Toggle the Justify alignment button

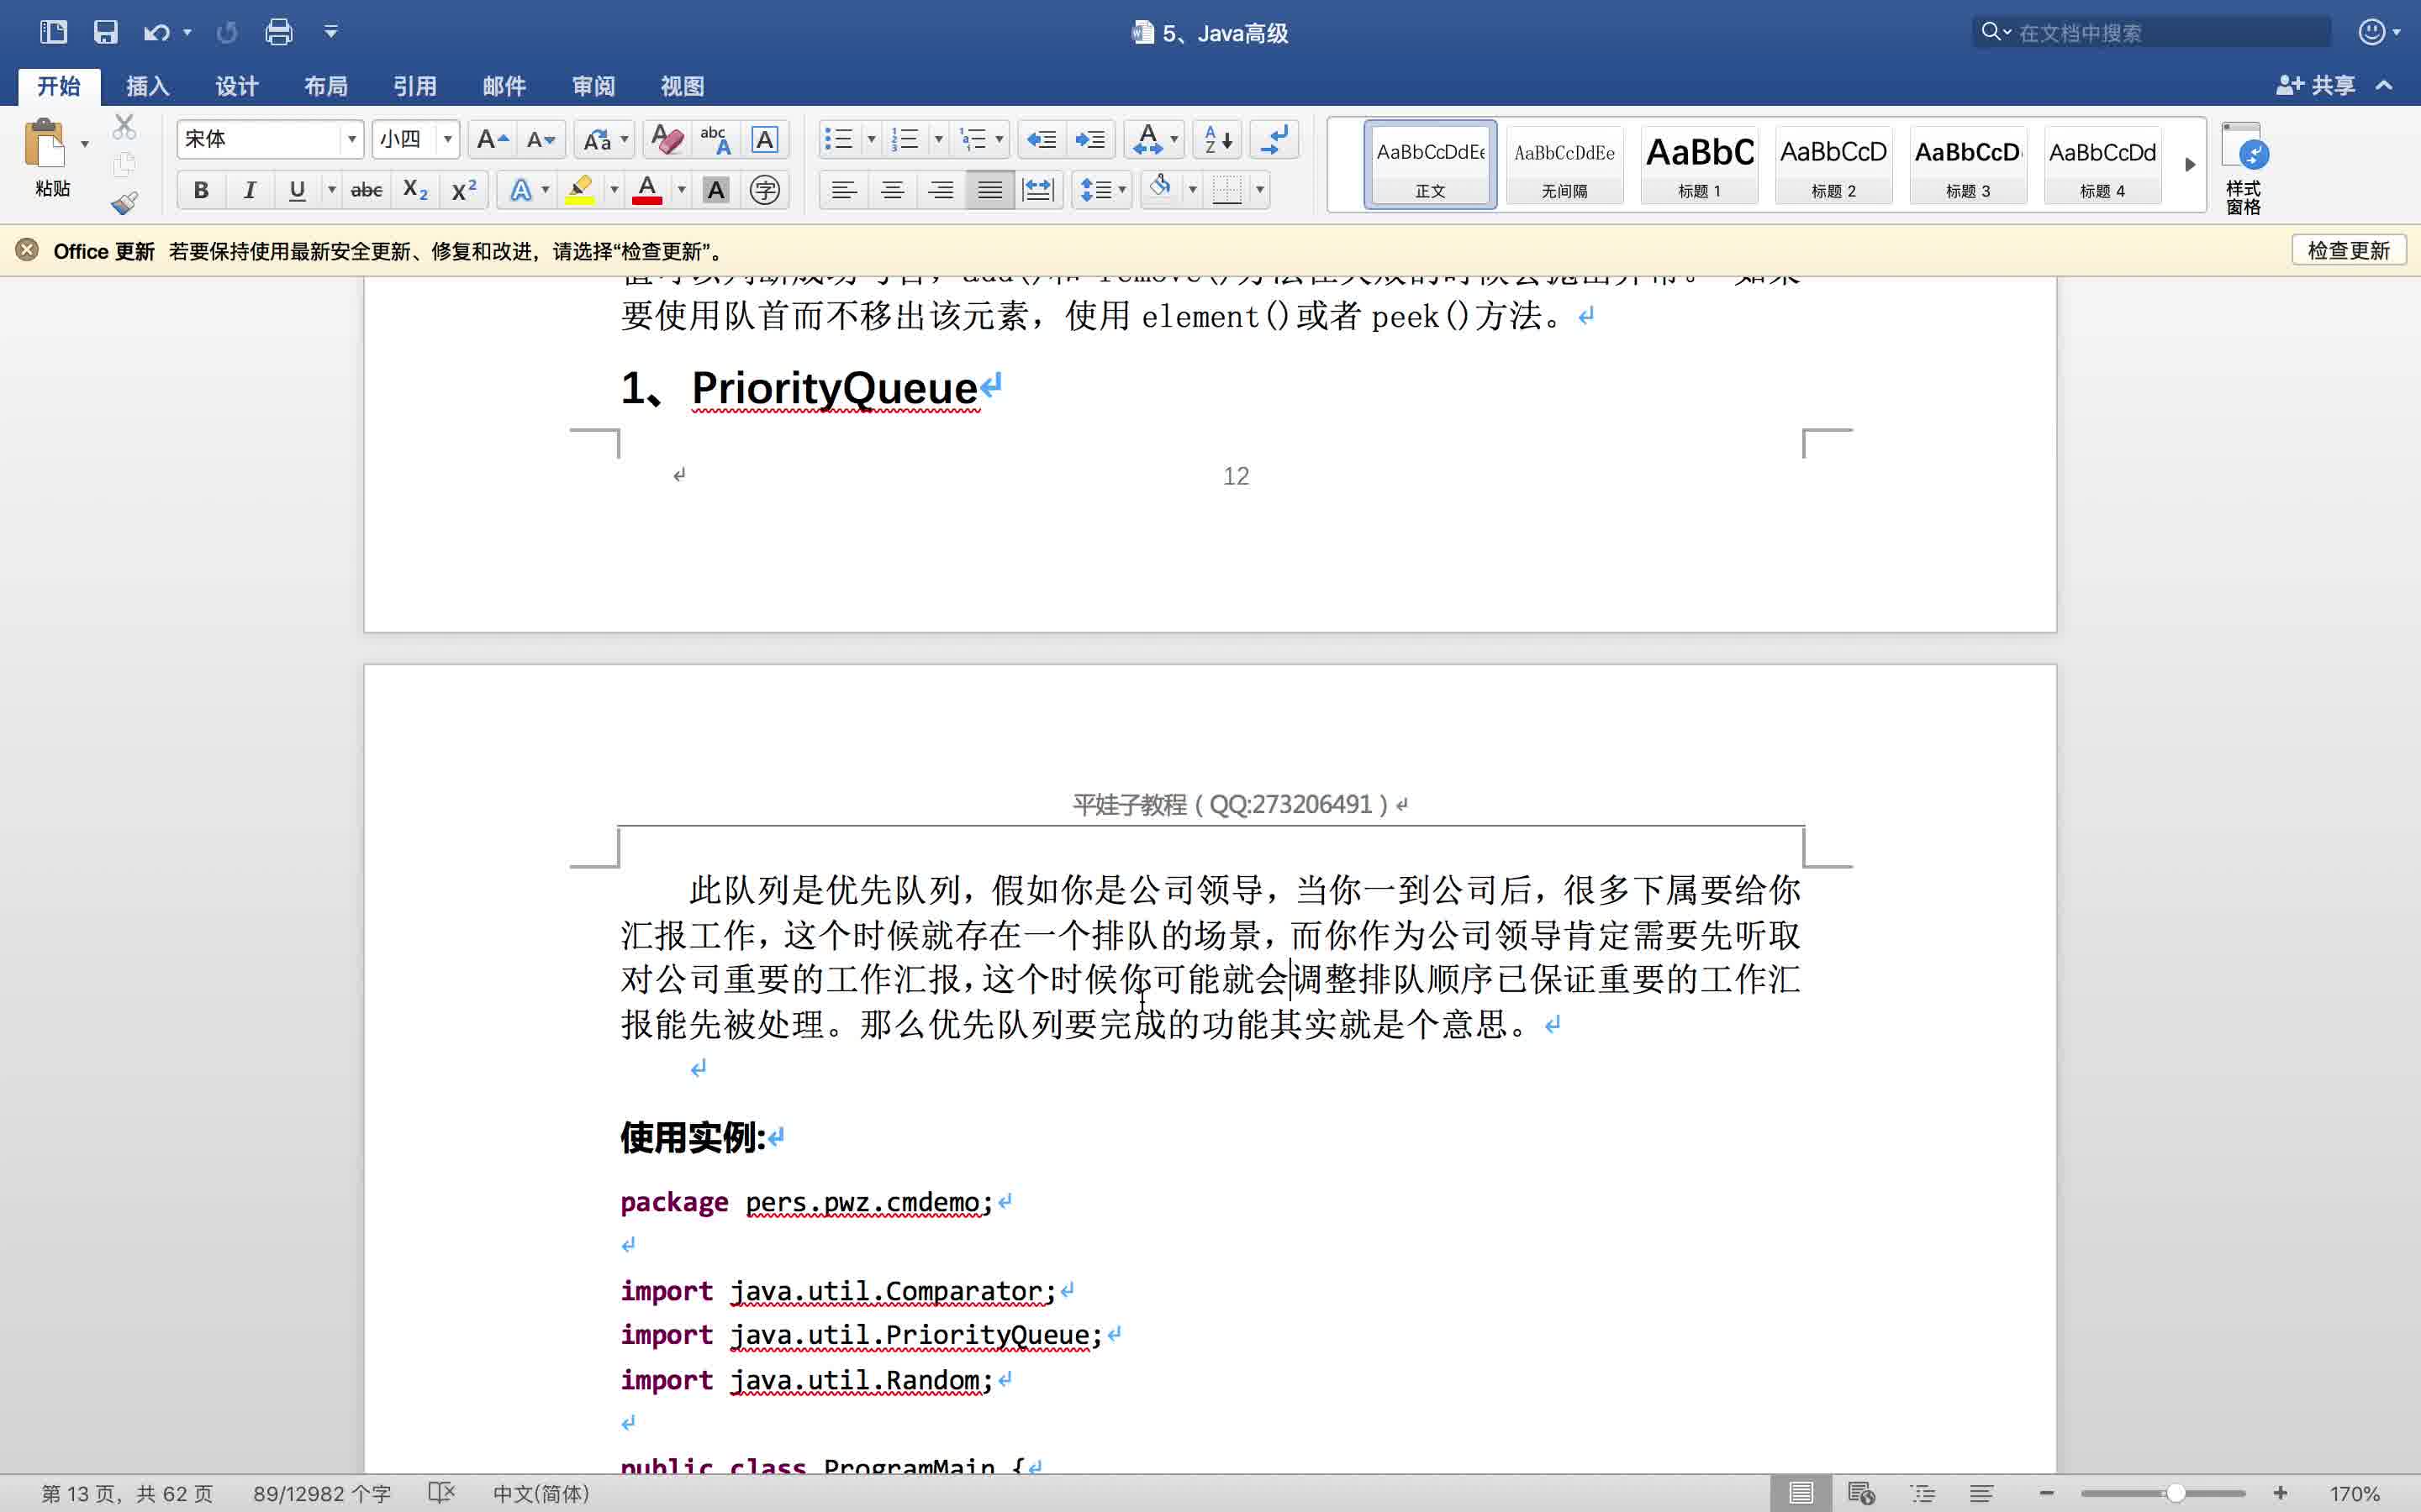coord(989,190)
